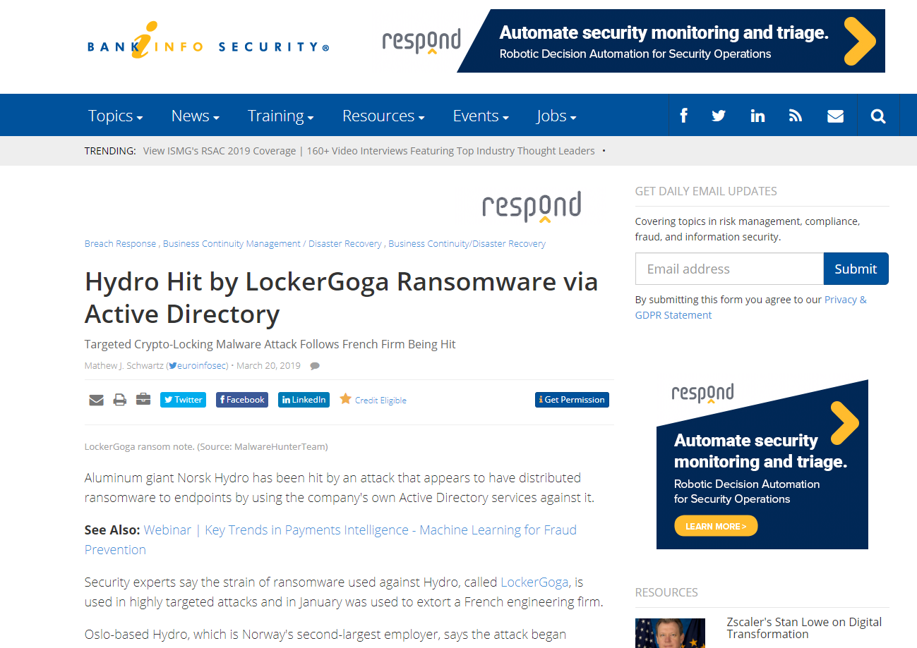Click the Stan Lowe resource thumbnail

pos(670,633)
